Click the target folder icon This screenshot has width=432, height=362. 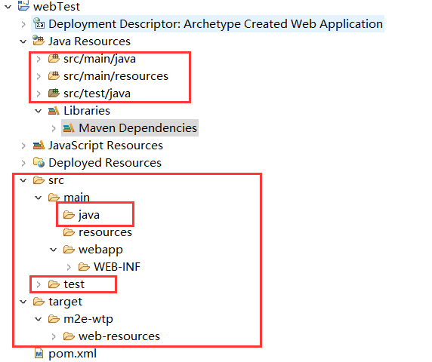(x=39, y=302)
